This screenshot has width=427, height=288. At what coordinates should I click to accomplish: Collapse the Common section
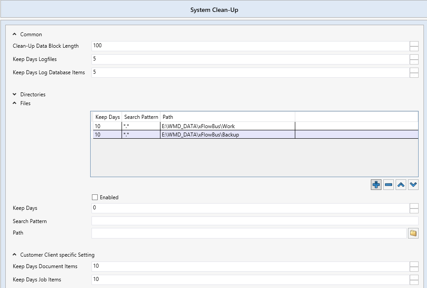15,34
